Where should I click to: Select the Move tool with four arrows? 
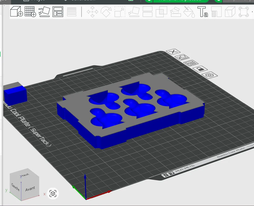click(x=92, y=12)
